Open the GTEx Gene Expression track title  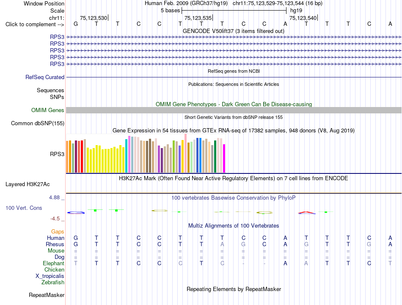click(x=234, y=130)
